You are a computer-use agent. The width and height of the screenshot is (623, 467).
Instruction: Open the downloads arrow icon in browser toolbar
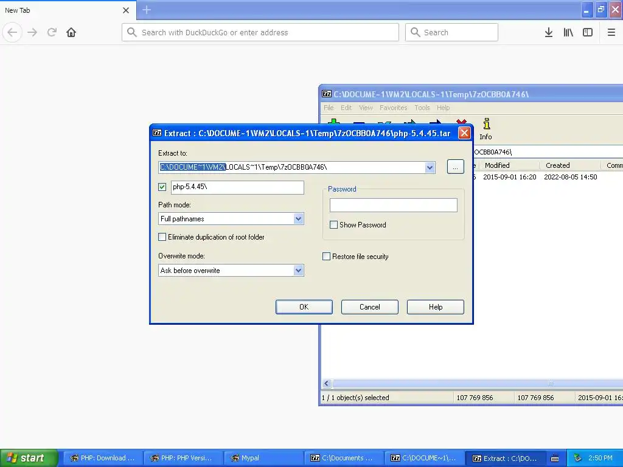pos(548,32)
